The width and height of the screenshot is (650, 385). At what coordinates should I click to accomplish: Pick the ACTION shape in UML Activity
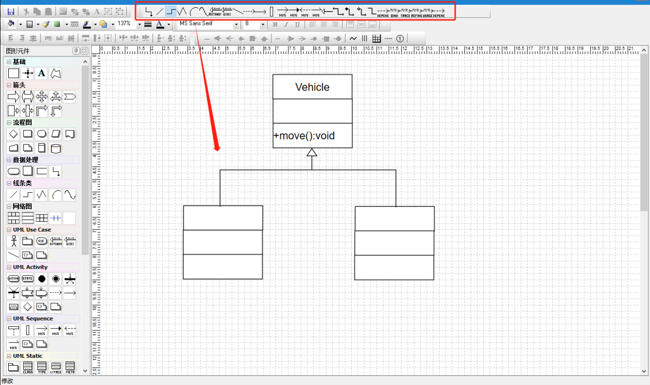click(14, 279)
